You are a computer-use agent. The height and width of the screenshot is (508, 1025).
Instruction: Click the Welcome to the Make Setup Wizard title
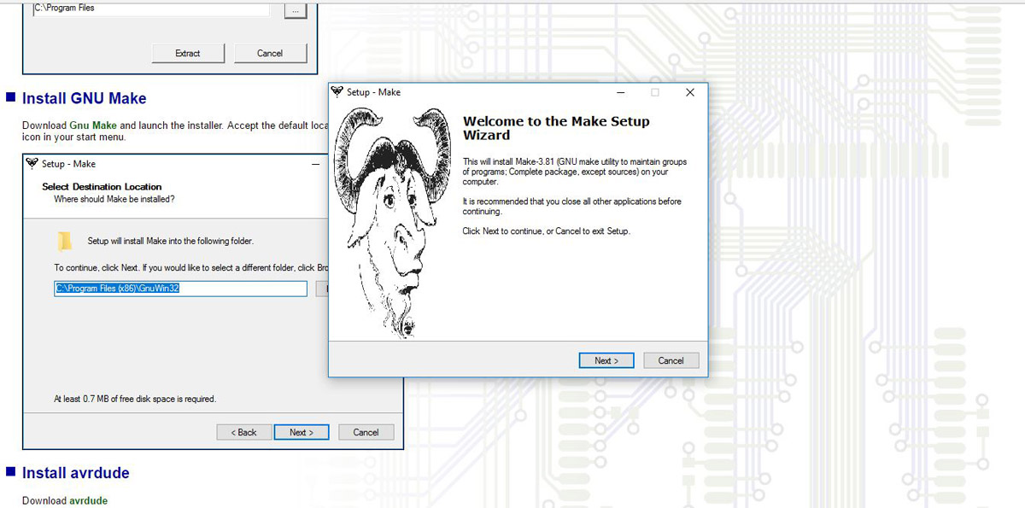tap(556, 128)
